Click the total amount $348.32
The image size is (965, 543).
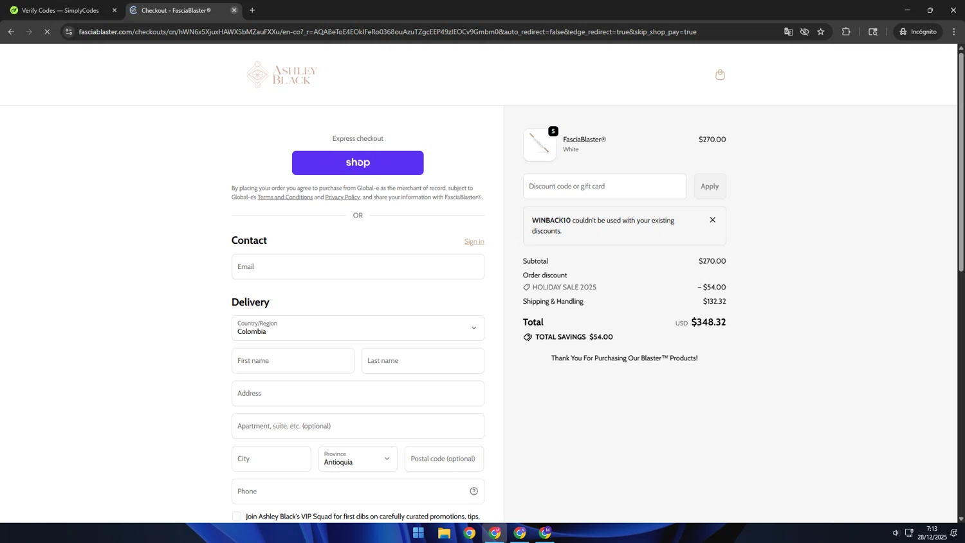click(708, 322)
